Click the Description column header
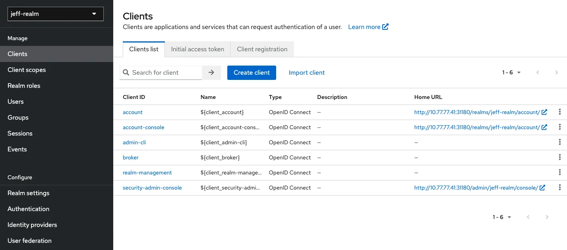The width and height of the screenshot is (567, 250). [332, 97]
